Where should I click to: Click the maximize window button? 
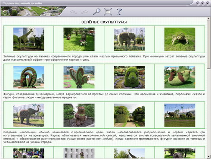(202, 3)
